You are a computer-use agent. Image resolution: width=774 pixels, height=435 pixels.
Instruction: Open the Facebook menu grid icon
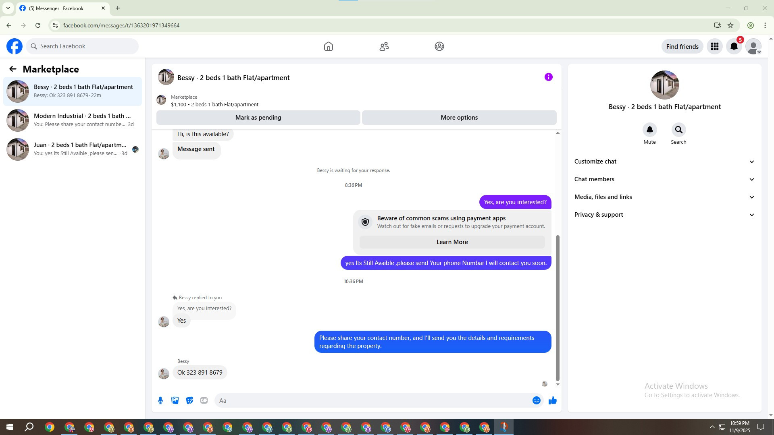[715, 46]
